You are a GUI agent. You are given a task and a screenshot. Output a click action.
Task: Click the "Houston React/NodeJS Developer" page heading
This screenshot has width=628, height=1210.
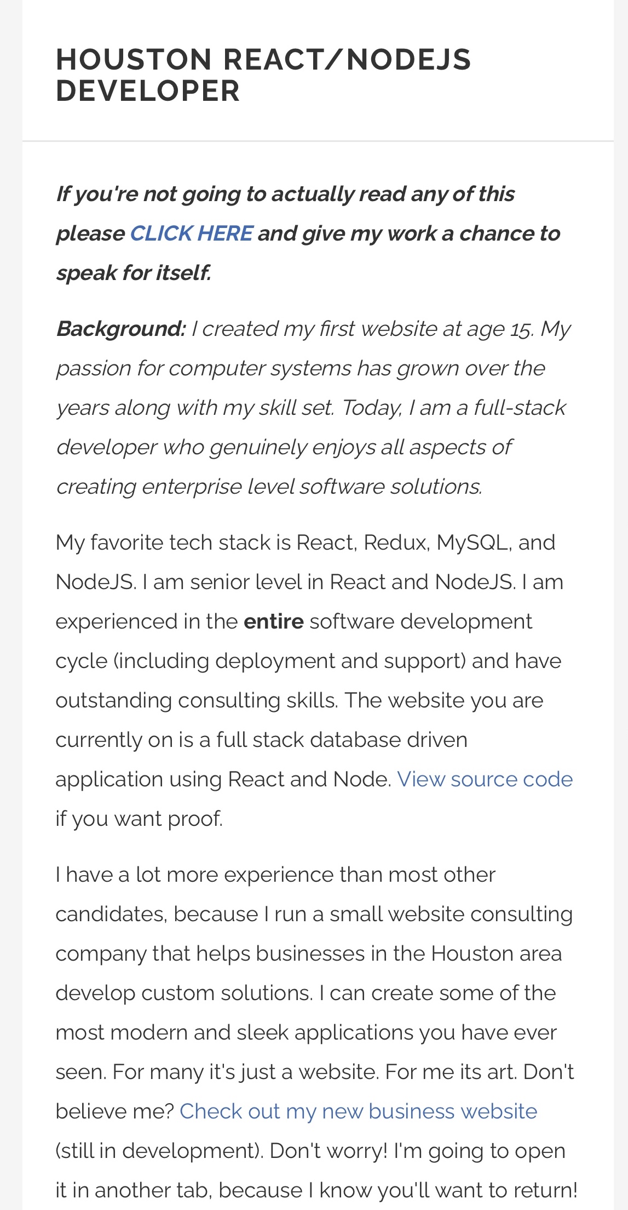tap(263, 75)
